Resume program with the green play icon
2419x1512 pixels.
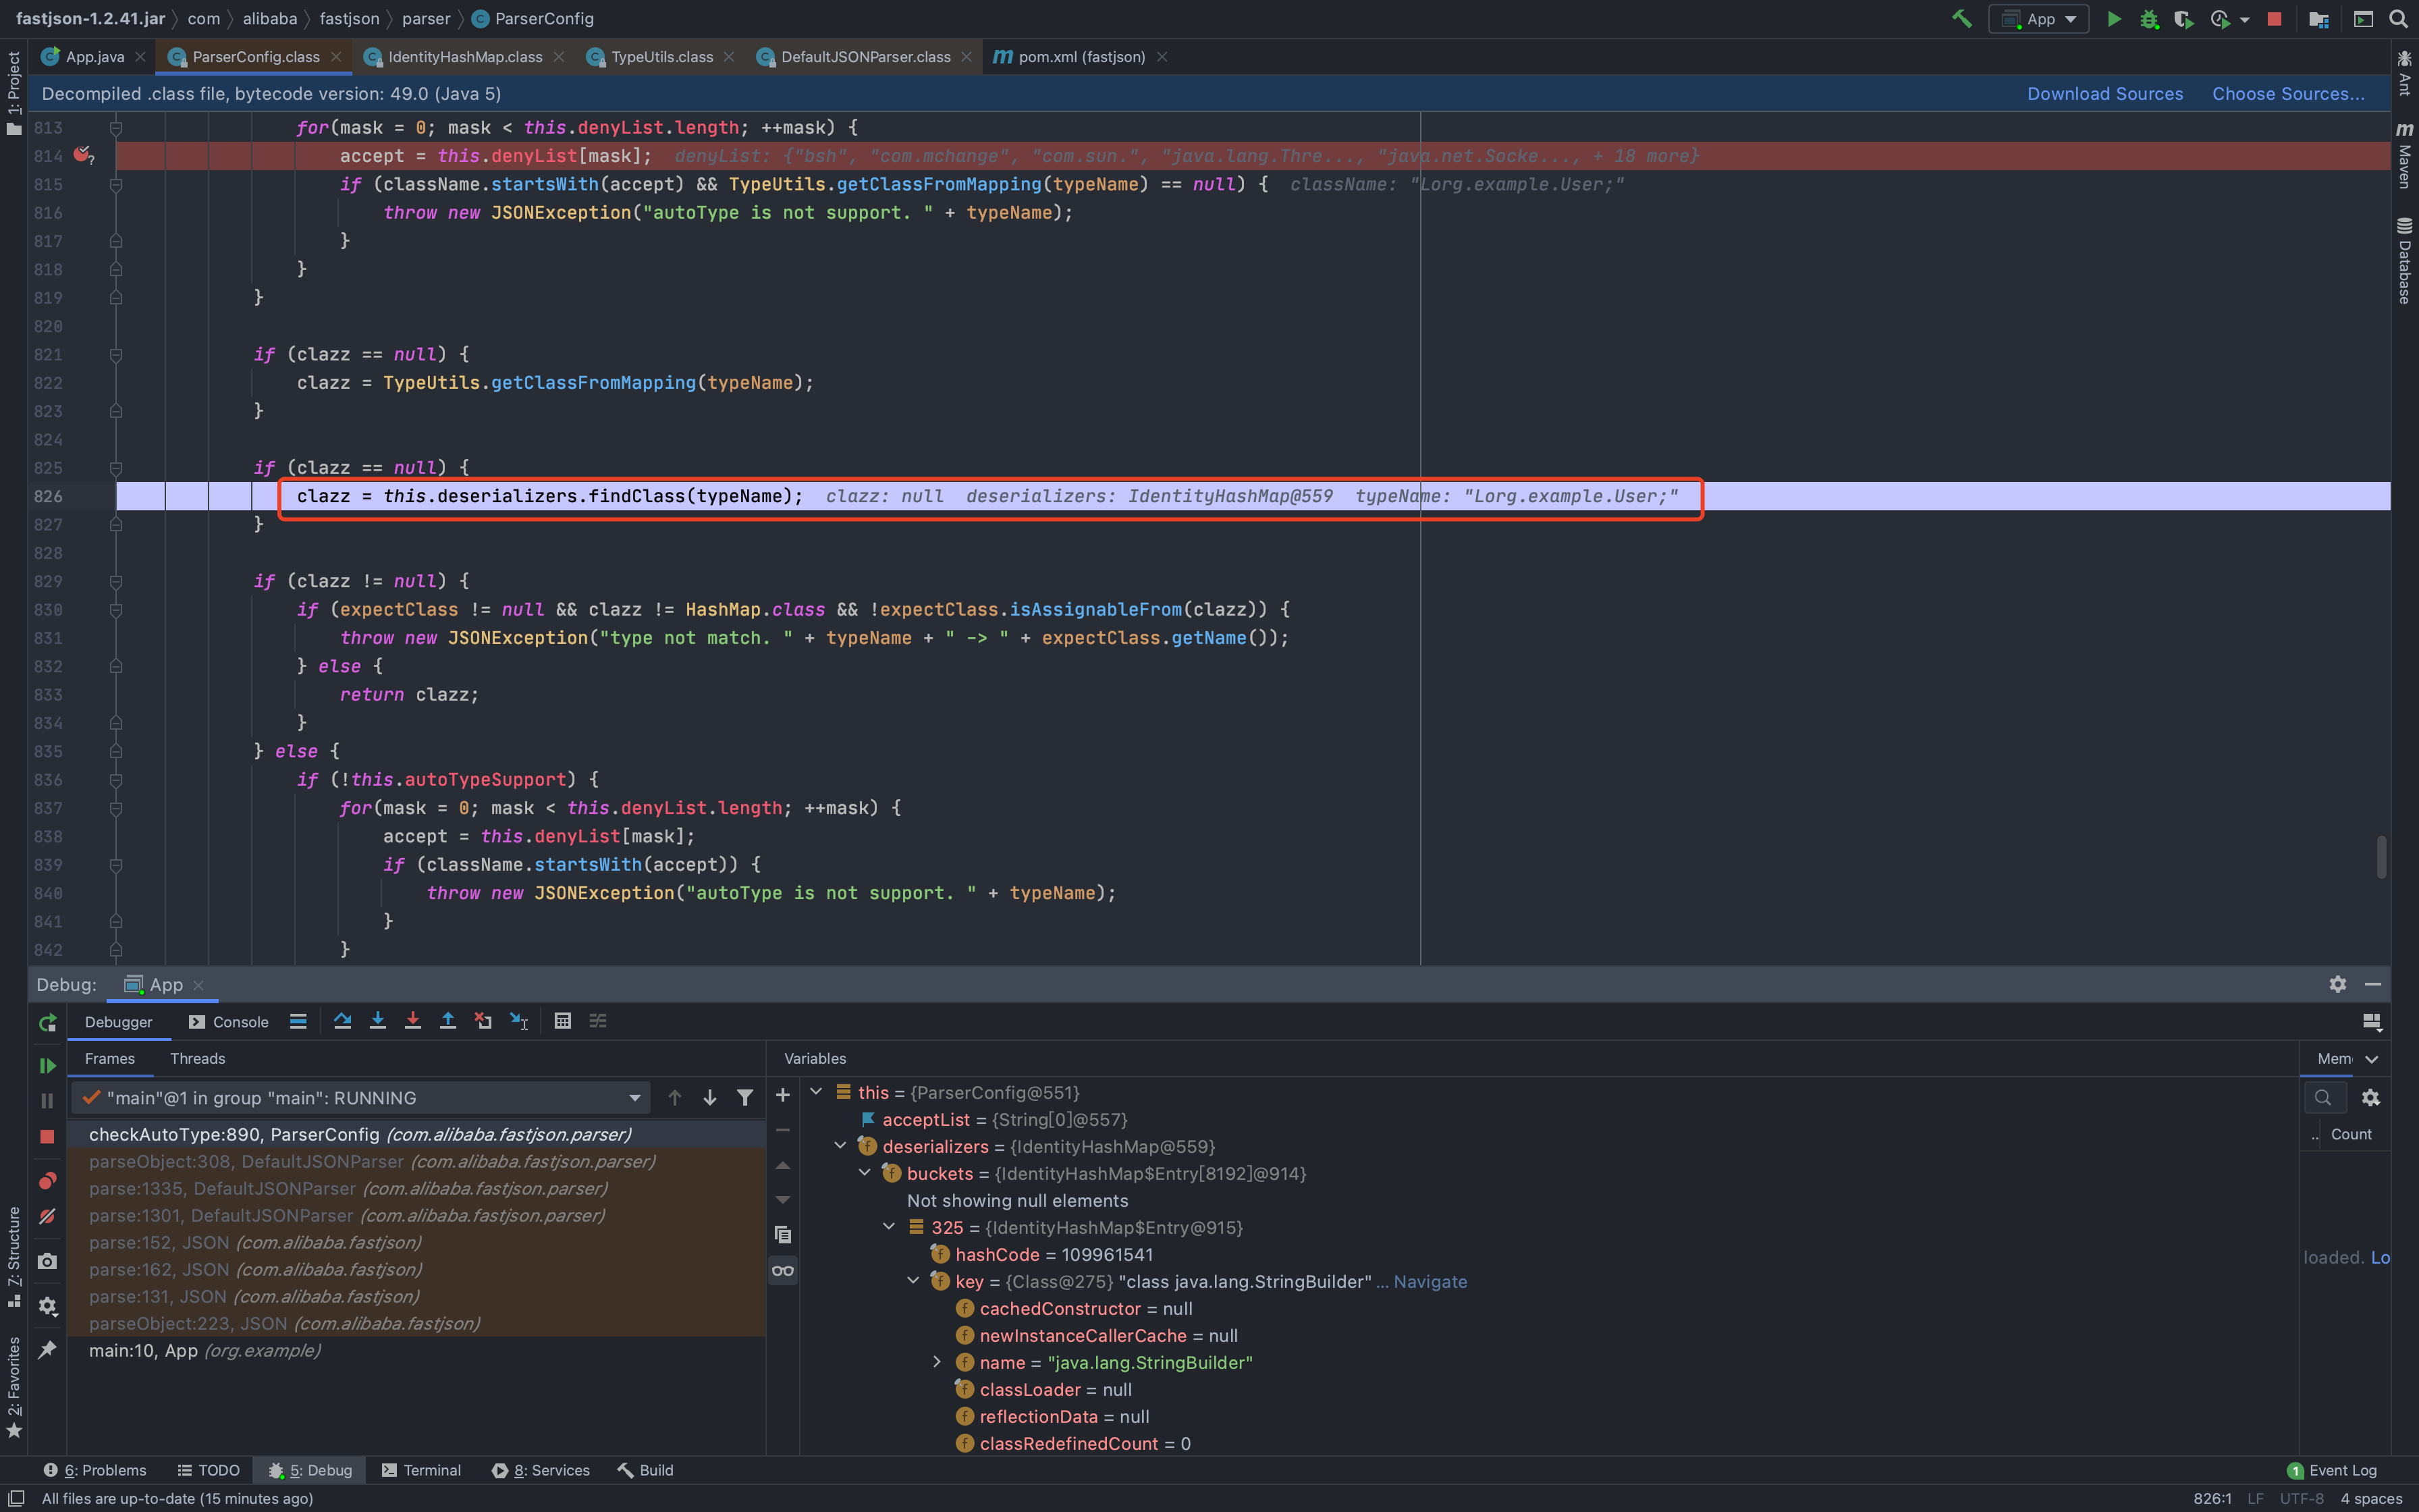[x=47, y=1066]
